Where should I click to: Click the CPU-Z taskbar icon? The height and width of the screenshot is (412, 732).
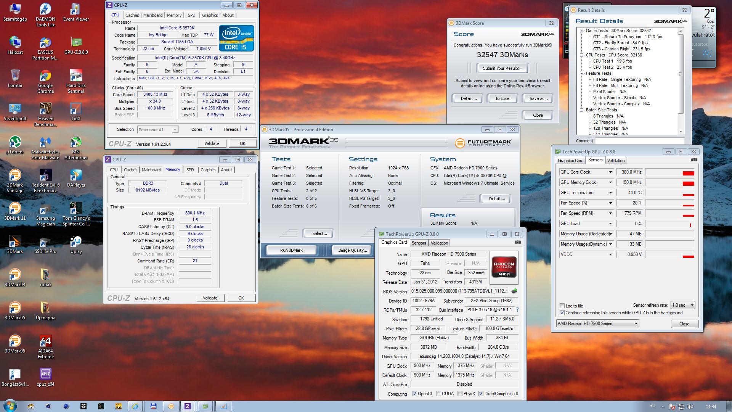point(188,406)
